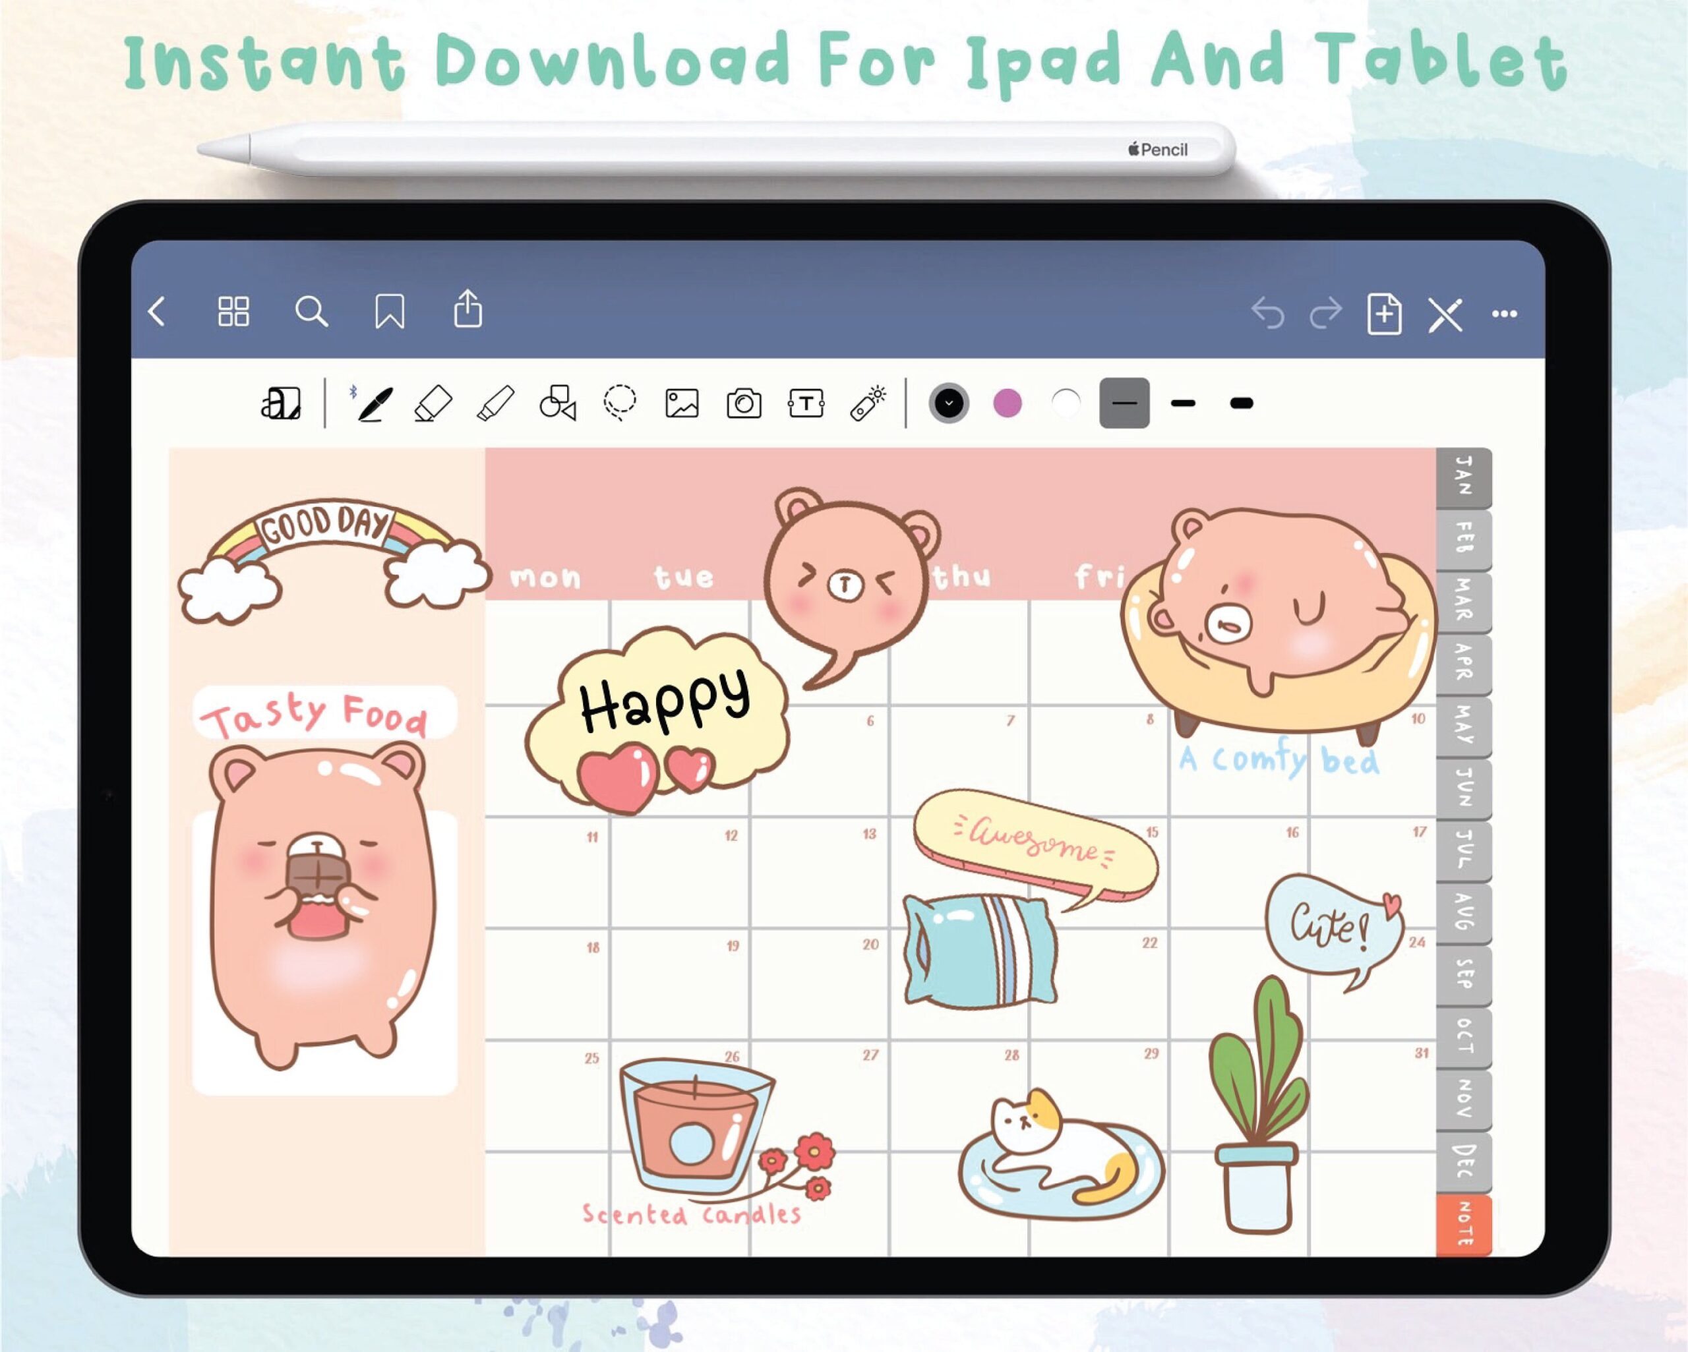Viewport: 1688px width, 1352px height.
Task: Go to the NOV month tab
Action: (1463, 1100)
